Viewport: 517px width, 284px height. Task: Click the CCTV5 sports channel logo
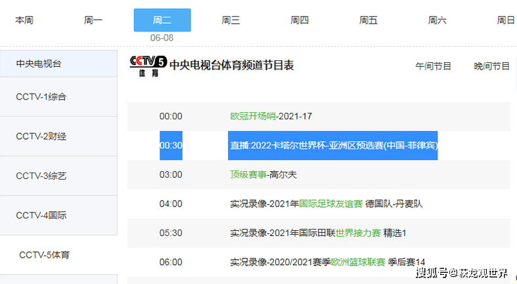tap(148, 65)
